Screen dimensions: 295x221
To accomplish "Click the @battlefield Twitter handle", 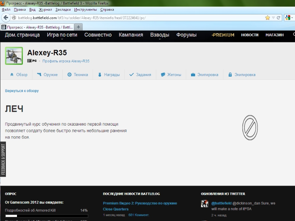I will click(x=221, y=203).
